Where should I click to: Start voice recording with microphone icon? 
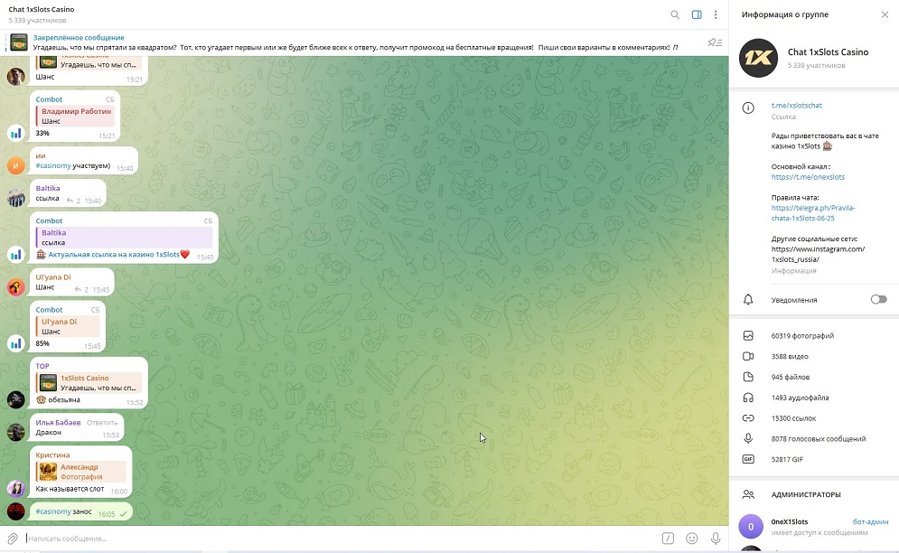(x=716, y=538)
